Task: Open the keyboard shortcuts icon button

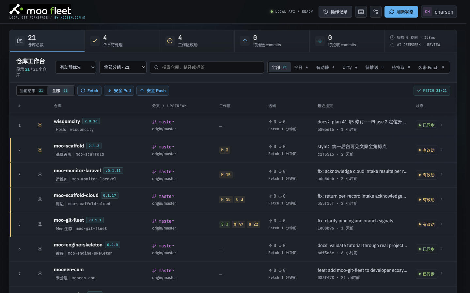Action: 361,12
